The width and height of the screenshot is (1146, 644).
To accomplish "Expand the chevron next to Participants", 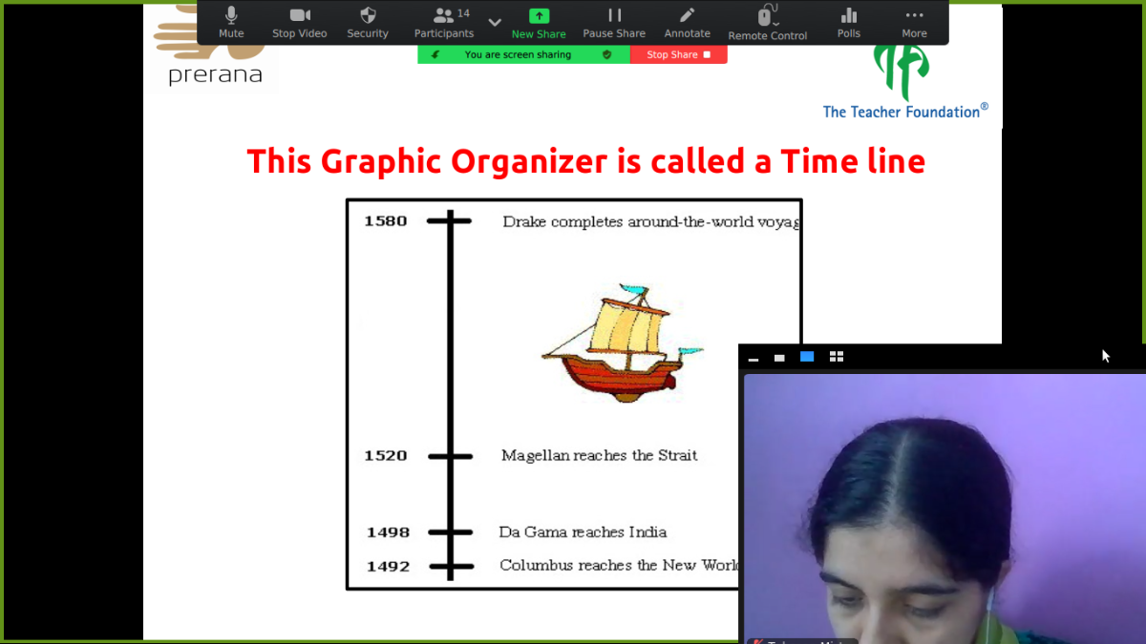I will (495, 22).
